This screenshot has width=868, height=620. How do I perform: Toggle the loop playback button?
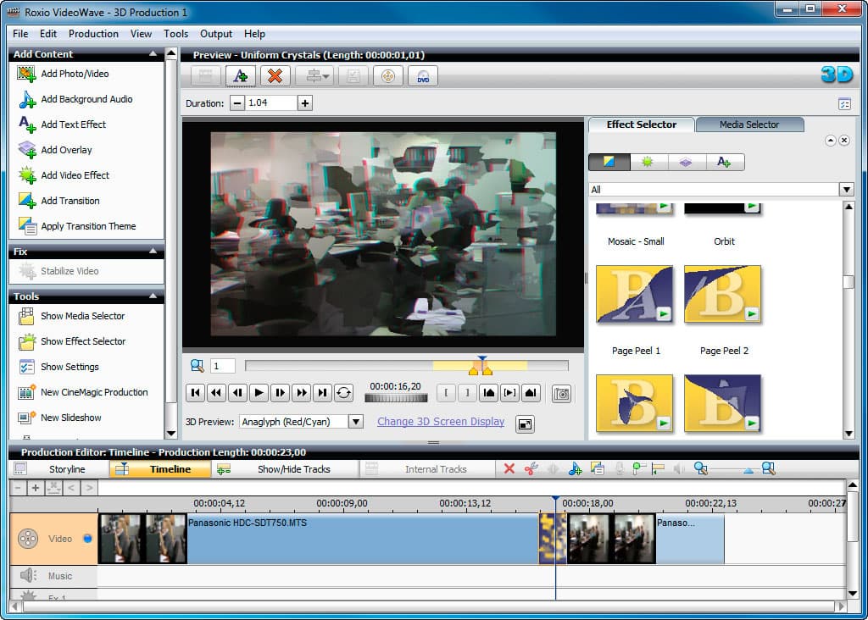coord(343,393)
